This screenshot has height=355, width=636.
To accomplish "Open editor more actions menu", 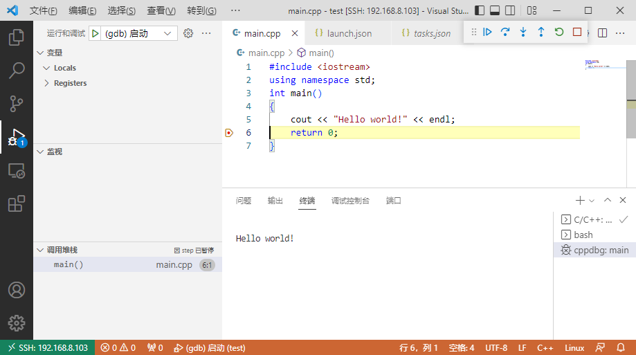I will (620, 33).
